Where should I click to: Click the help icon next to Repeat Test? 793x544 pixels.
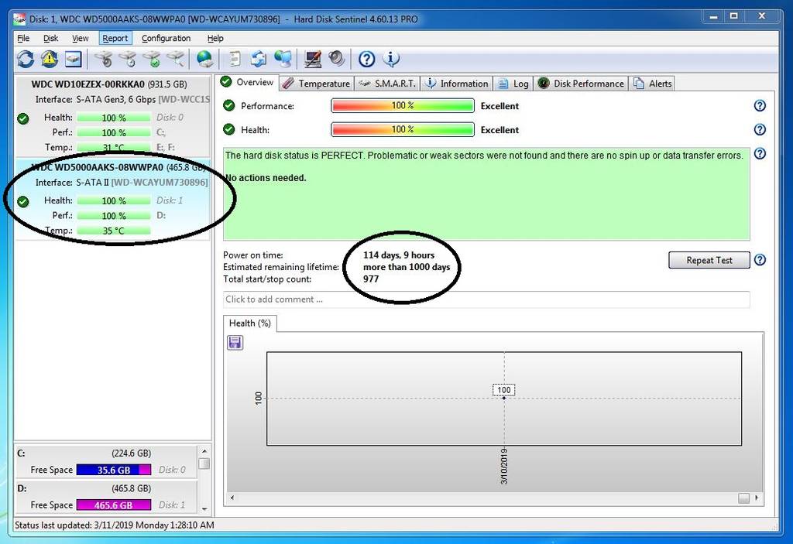click(x=760, y=260)
